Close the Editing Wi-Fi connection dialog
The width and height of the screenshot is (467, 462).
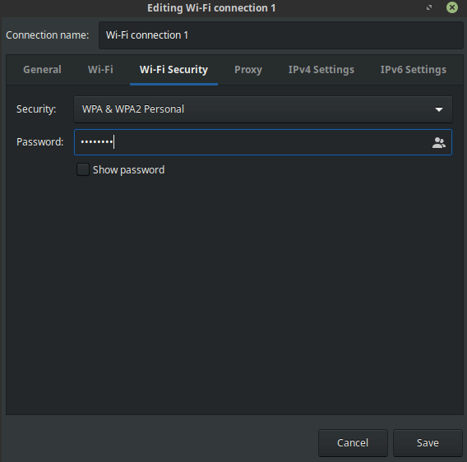click(452, 7)
